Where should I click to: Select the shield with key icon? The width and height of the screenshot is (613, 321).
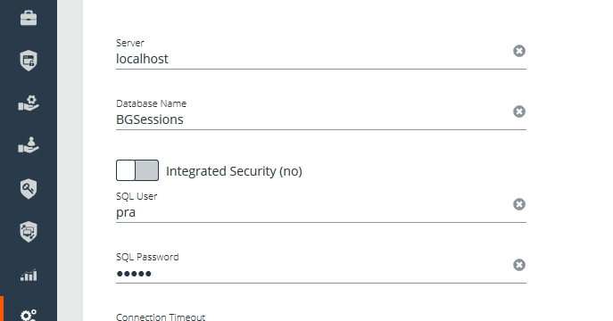click(x=29, y=189)
